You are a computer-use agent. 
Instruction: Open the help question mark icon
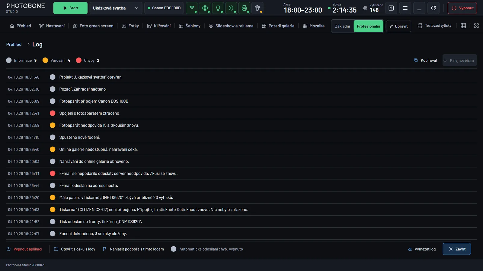(x=391, y=8)
